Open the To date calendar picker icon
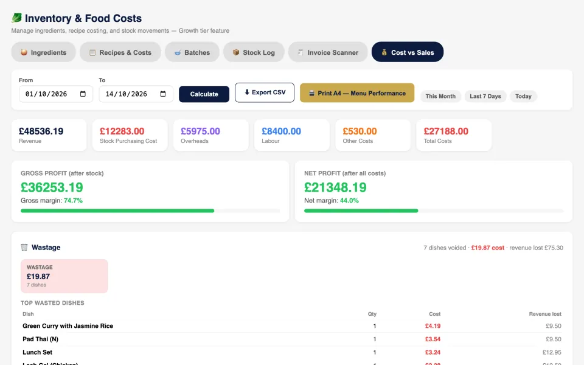Viewport: 584px width, 365px height. click(163, 94)
